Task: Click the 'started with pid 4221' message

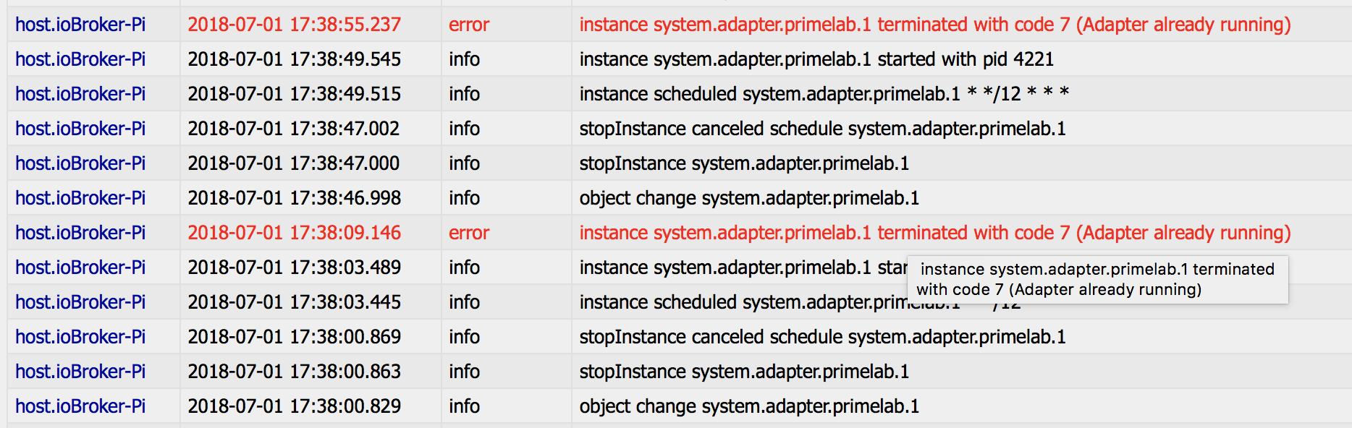Action: tap(816, 59)
